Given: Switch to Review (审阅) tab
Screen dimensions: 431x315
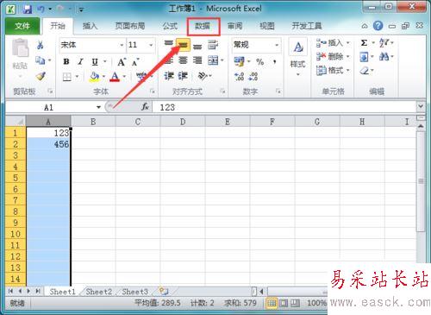Looking at the screenshot, I should click(x=235, y=26).
